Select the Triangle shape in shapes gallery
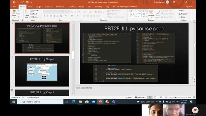206x116 pixels. click(x=131, y=14)
